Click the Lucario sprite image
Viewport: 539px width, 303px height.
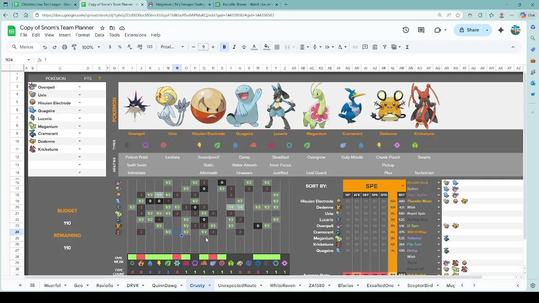tap(280, 106)
